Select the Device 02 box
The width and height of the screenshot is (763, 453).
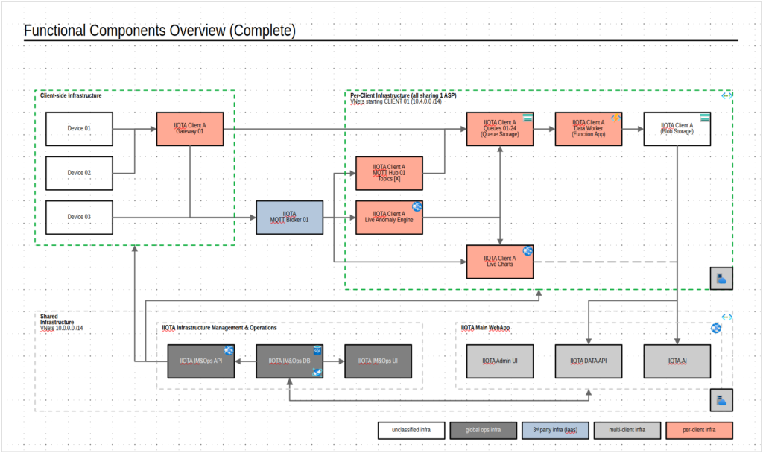[x=80, y=173]
